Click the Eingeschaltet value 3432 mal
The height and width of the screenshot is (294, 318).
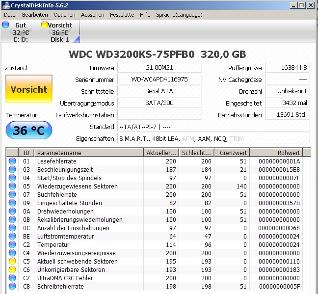coord(287,103)
